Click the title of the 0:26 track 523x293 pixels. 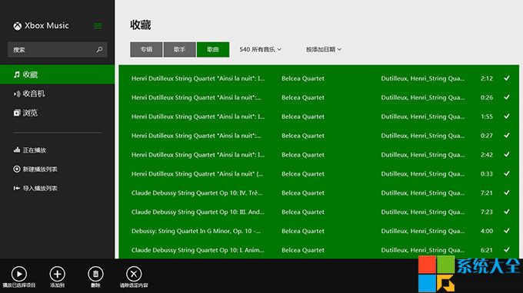click(x=196, y=97)
